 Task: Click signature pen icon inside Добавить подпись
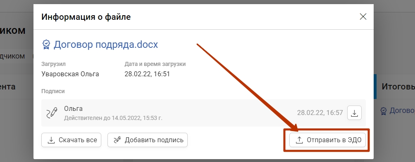click(117, 140)
